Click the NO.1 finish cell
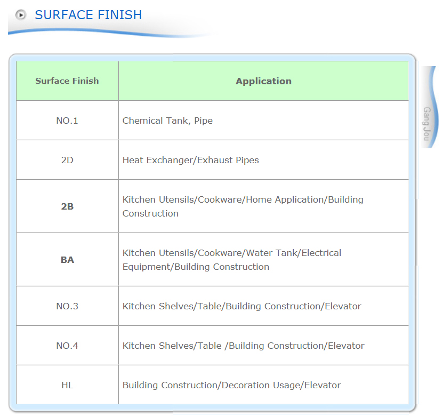Viewport: 443px width, 416px height. (67, 121)
